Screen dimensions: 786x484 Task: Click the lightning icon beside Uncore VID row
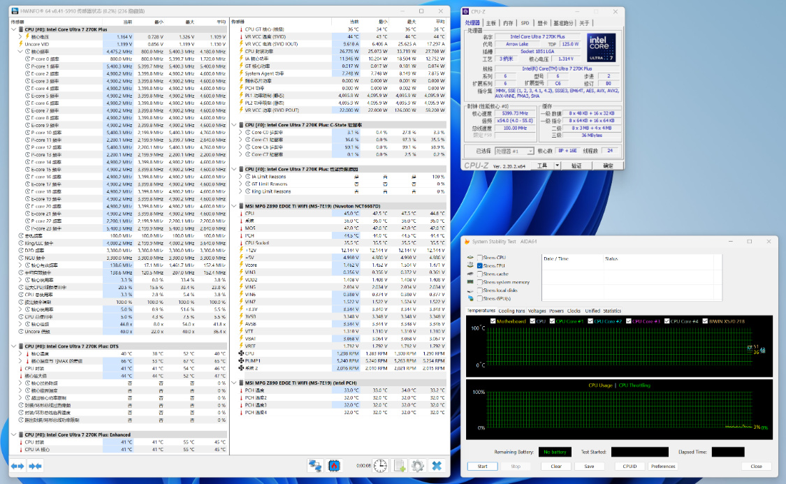[20, 44]
